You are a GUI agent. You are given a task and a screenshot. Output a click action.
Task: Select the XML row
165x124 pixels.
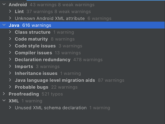pos(83,101)
